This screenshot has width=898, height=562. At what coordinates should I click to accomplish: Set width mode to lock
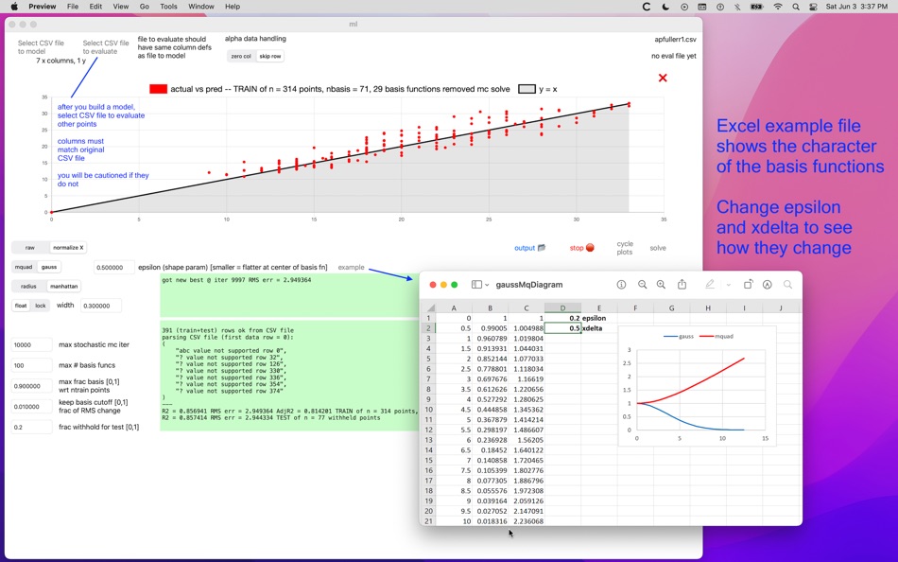point(40,306)
